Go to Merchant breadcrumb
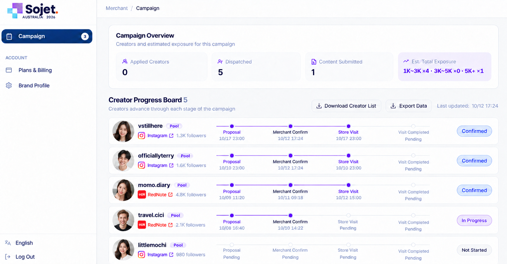Image resolution: width=507 pixels, height=264 pixels. pyautogui.click(x=117, y=8)
